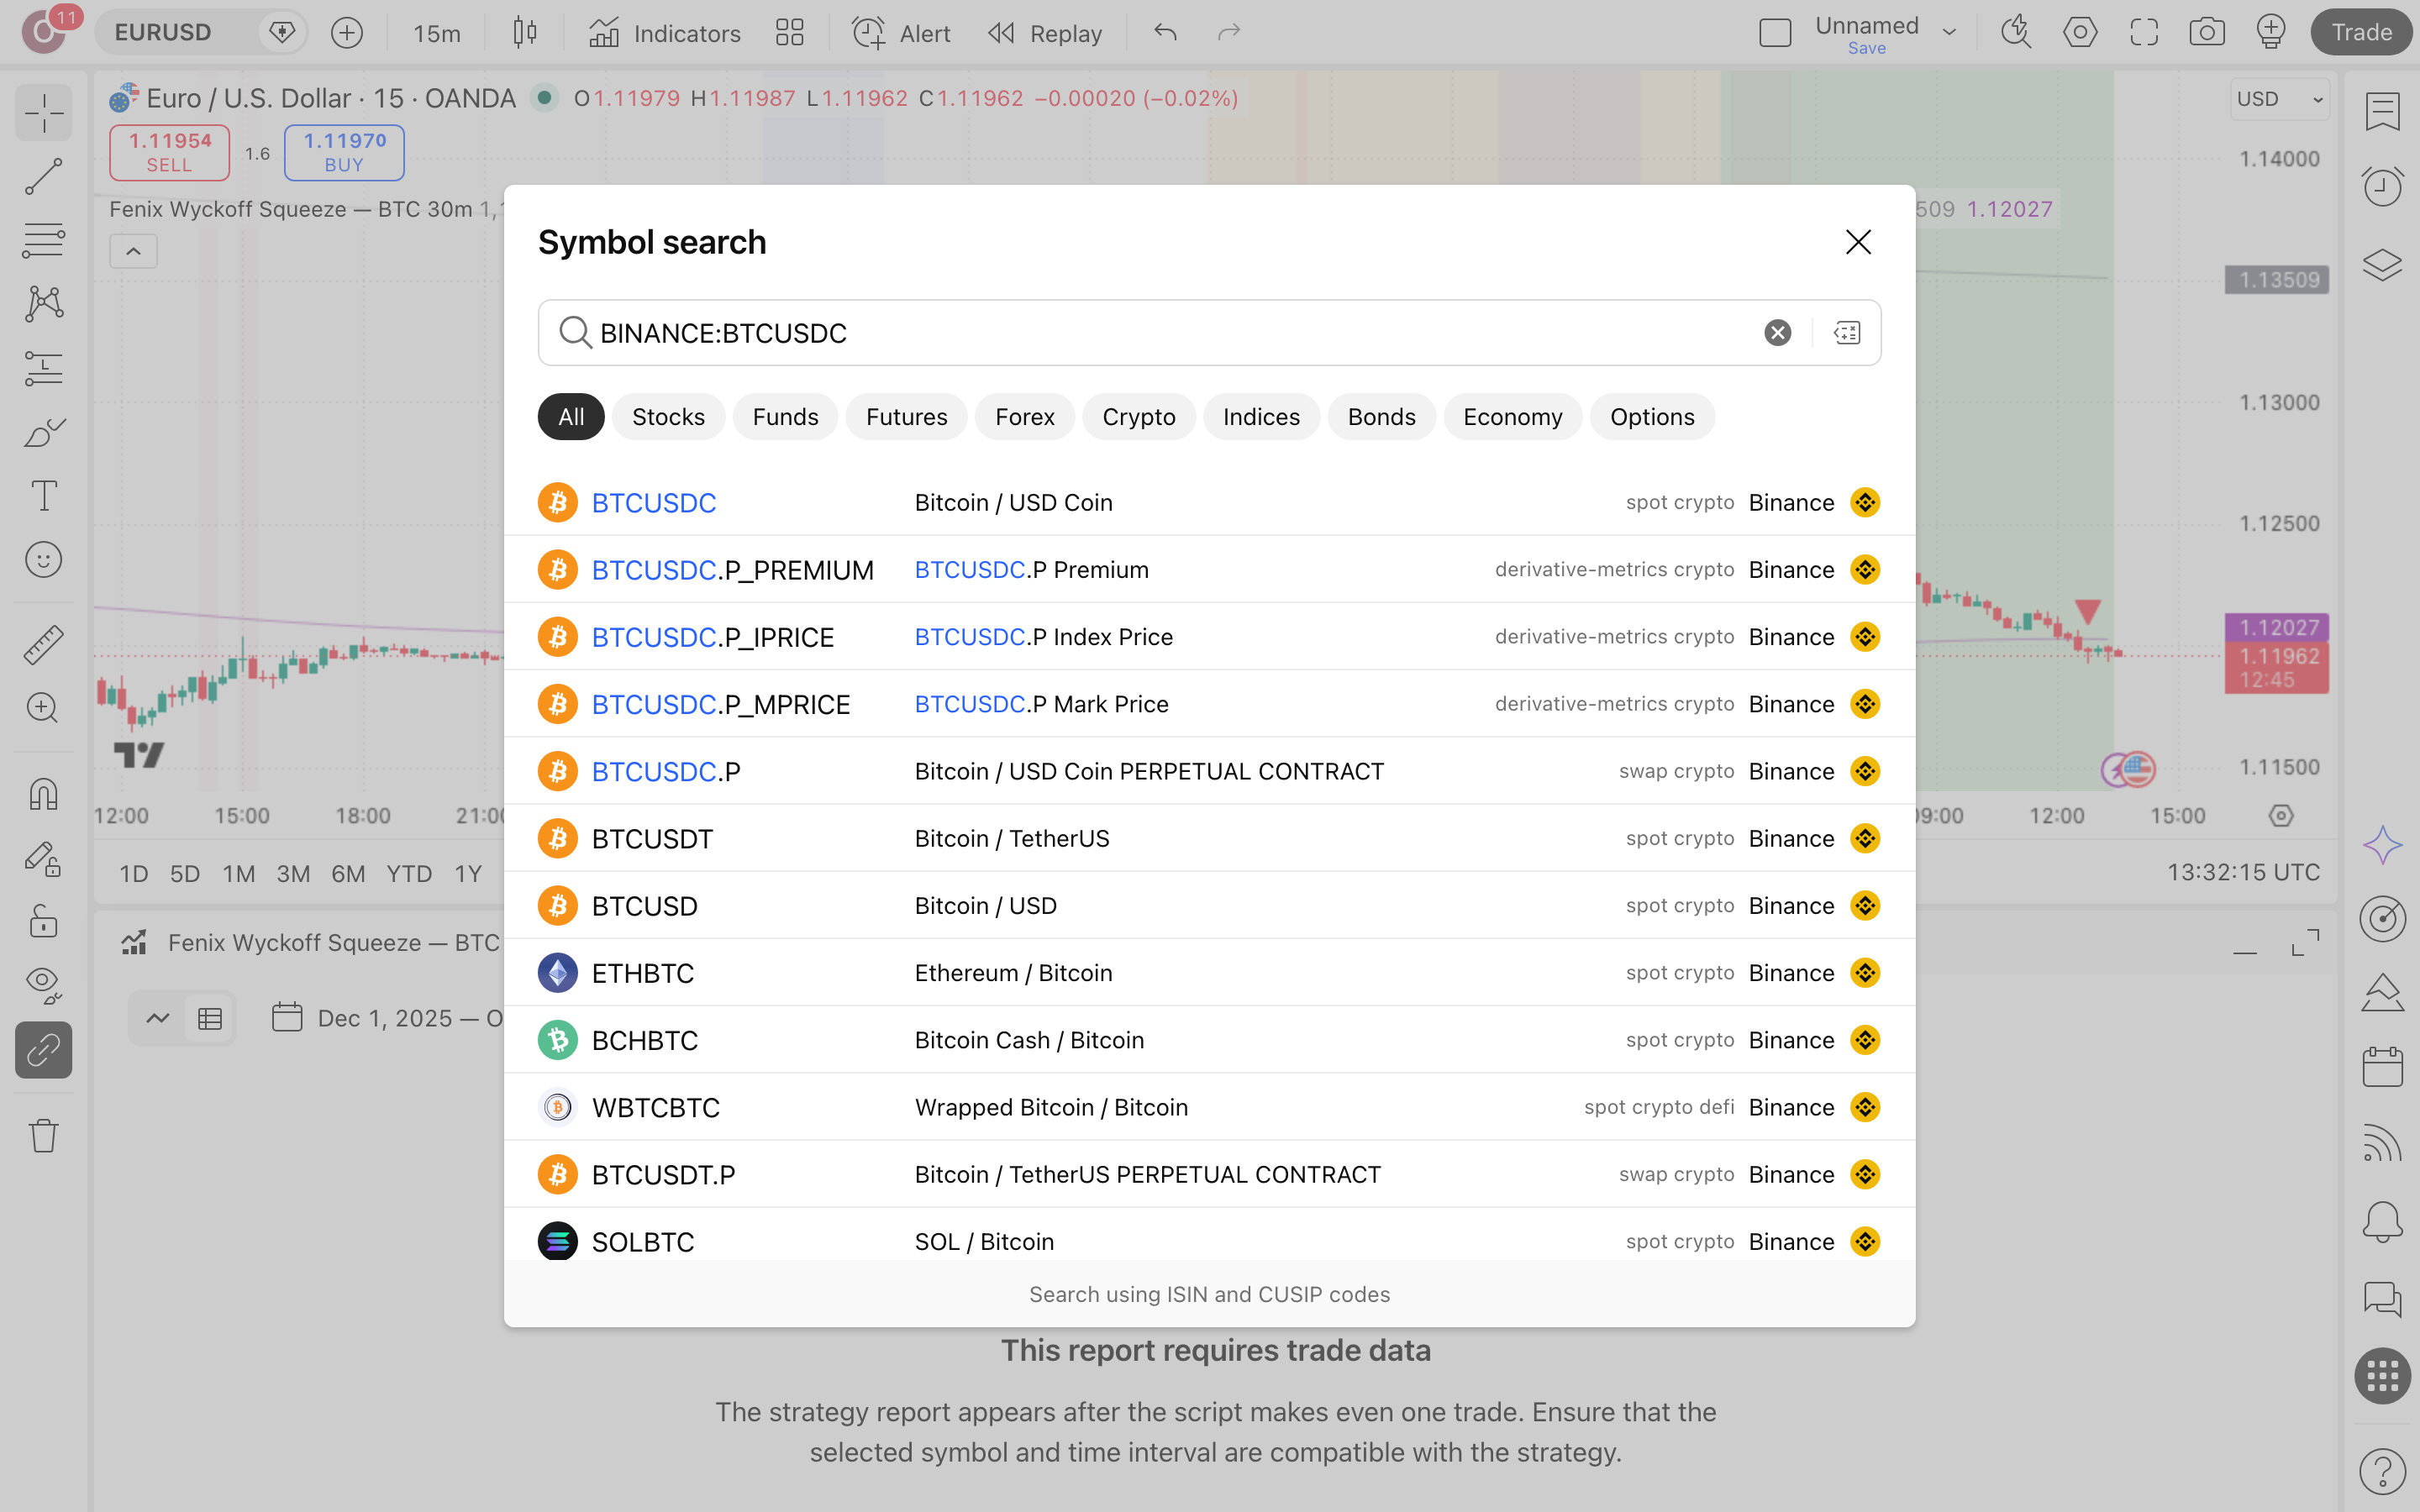Open the candle chart type selector
This screenshot has height=1512, width=2420.
pos(525,32)
